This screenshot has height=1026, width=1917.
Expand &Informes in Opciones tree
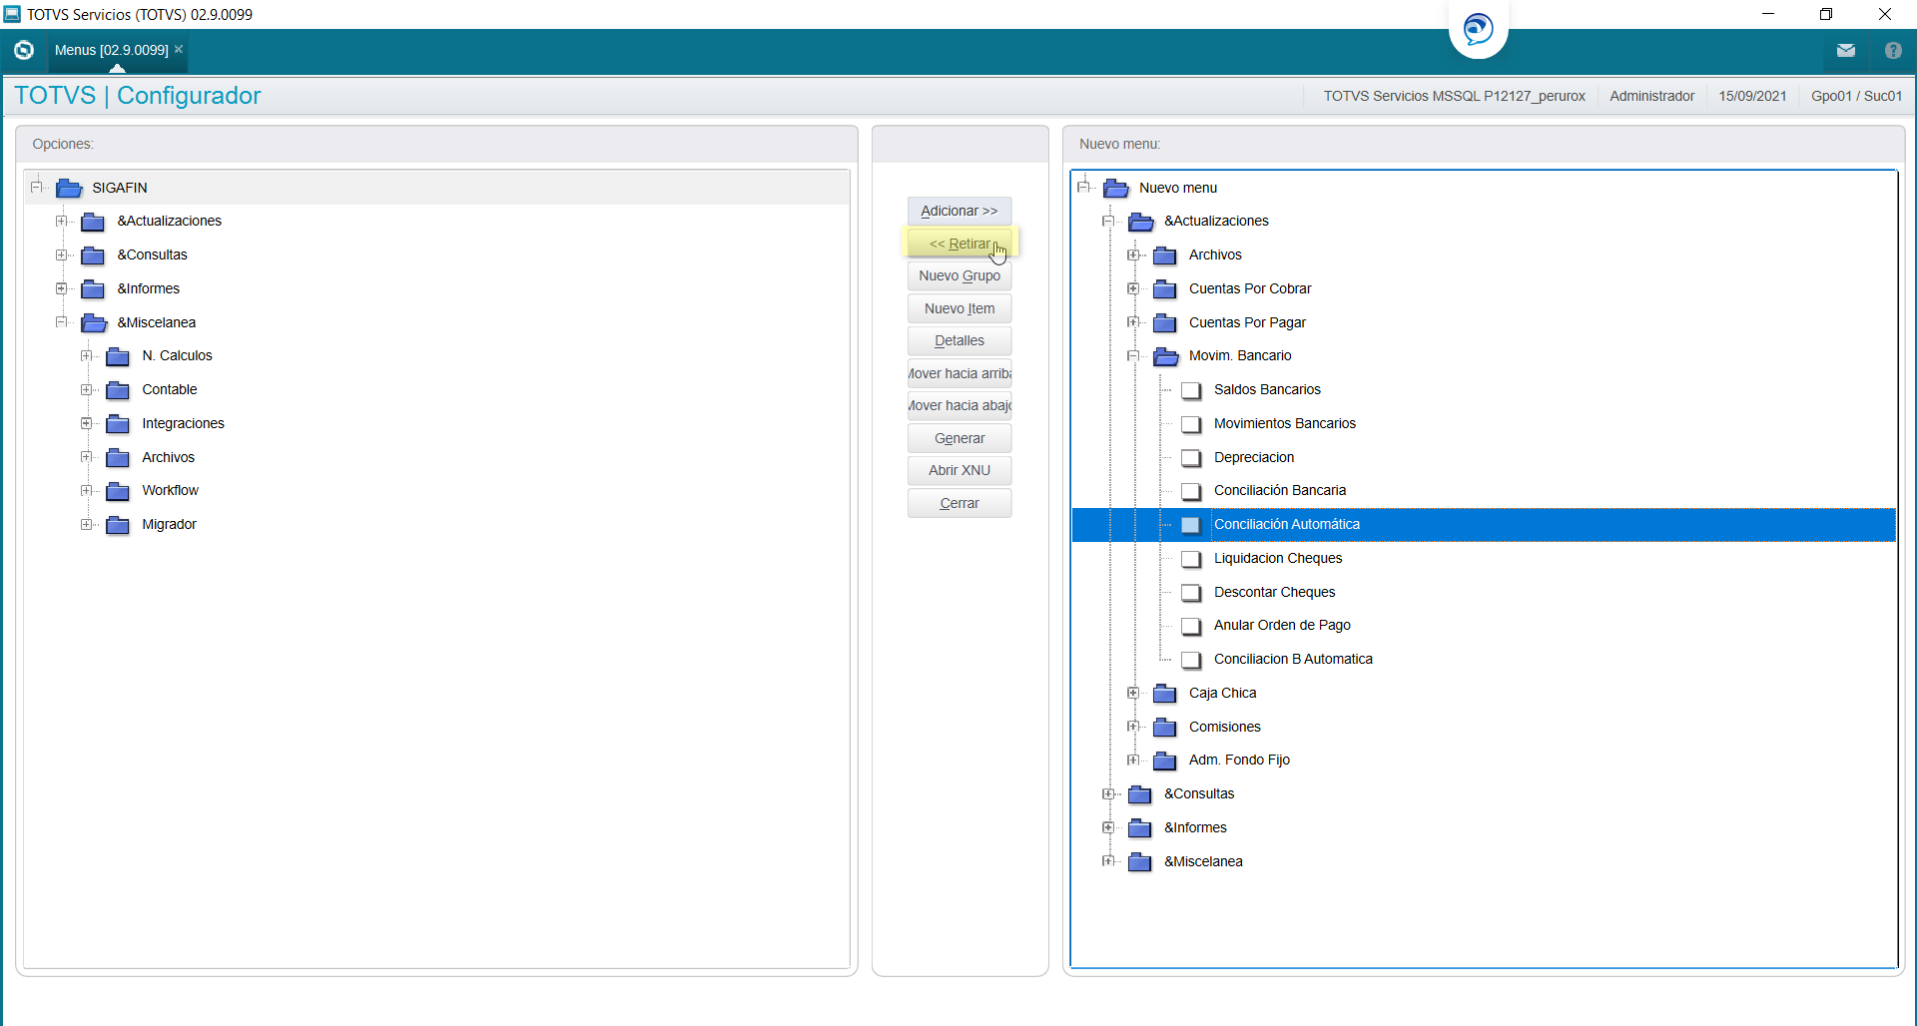click(62, 288)
